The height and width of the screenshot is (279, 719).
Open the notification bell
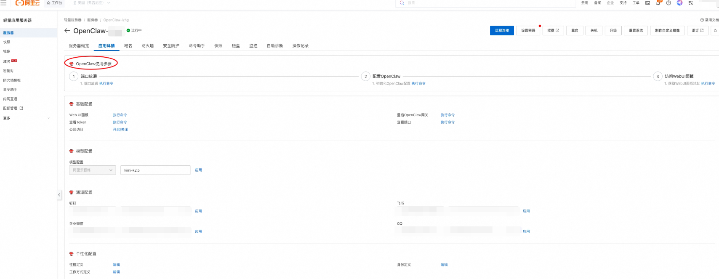click(x=658, y=3)
